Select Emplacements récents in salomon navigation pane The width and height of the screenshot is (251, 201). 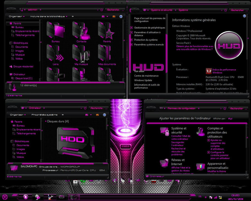tap(27, 31)
